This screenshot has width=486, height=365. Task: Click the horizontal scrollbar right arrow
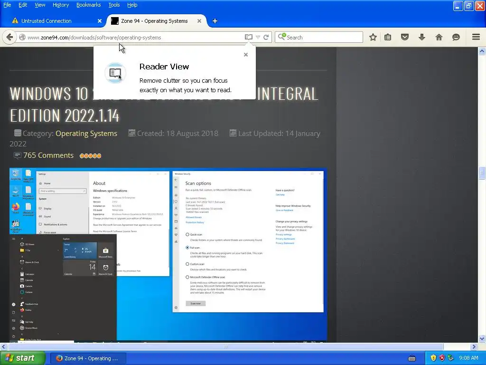(474, 346)
